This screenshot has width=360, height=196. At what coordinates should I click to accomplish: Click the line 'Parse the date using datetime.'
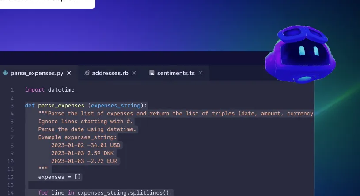pyautogui.click(x=87, y=129)
